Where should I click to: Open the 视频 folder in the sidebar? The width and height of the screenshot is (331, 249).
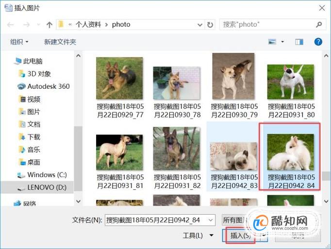tap(30, 99)
